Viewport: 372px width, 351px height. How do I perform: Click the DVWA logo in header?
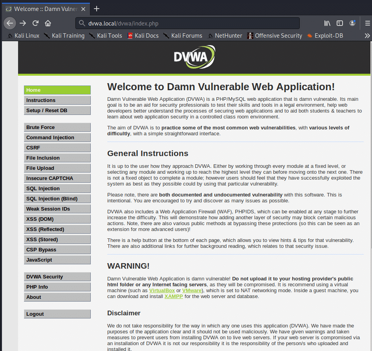coord(194,57)
